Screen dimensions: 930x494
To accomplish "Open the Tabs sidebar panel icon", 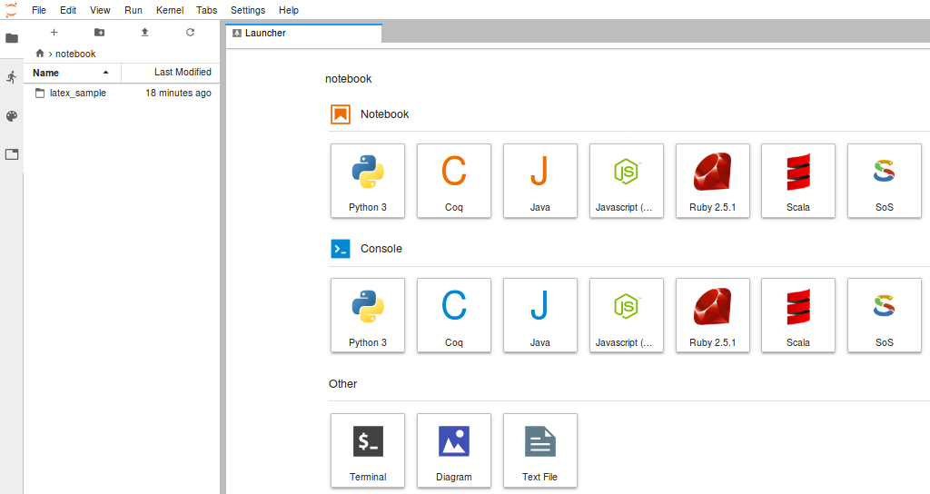I will pyautogui.click(x=11, y=154).
